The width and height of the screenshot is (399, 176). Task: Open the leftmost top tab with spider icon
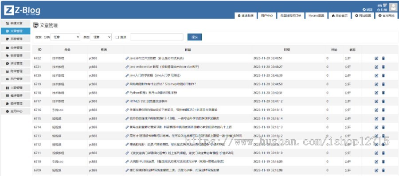[x=245, y=16]
